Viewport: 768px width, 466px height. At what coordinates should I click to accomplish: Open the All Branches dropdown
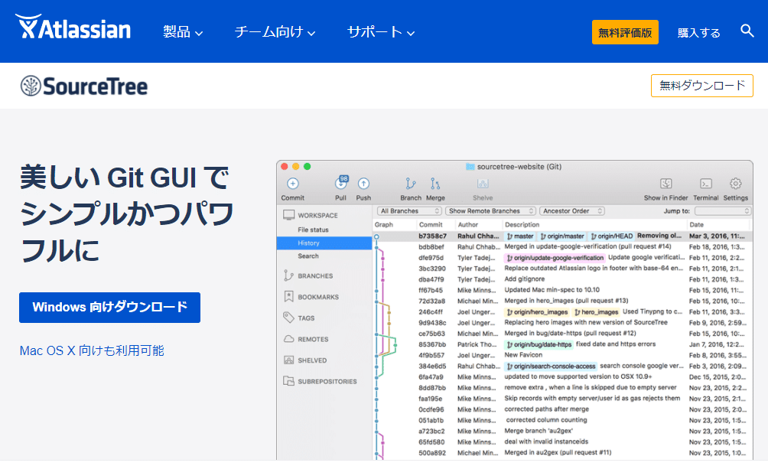pyautogui.click(x=409, y=211)
